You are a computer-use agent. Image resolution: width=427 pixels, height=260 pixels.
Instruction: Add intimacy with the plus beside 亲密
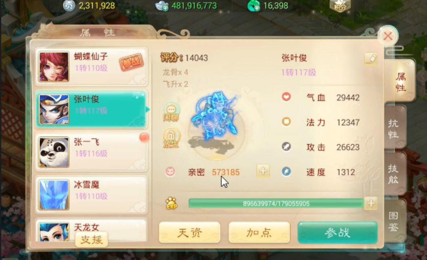(x=263, y=171)
